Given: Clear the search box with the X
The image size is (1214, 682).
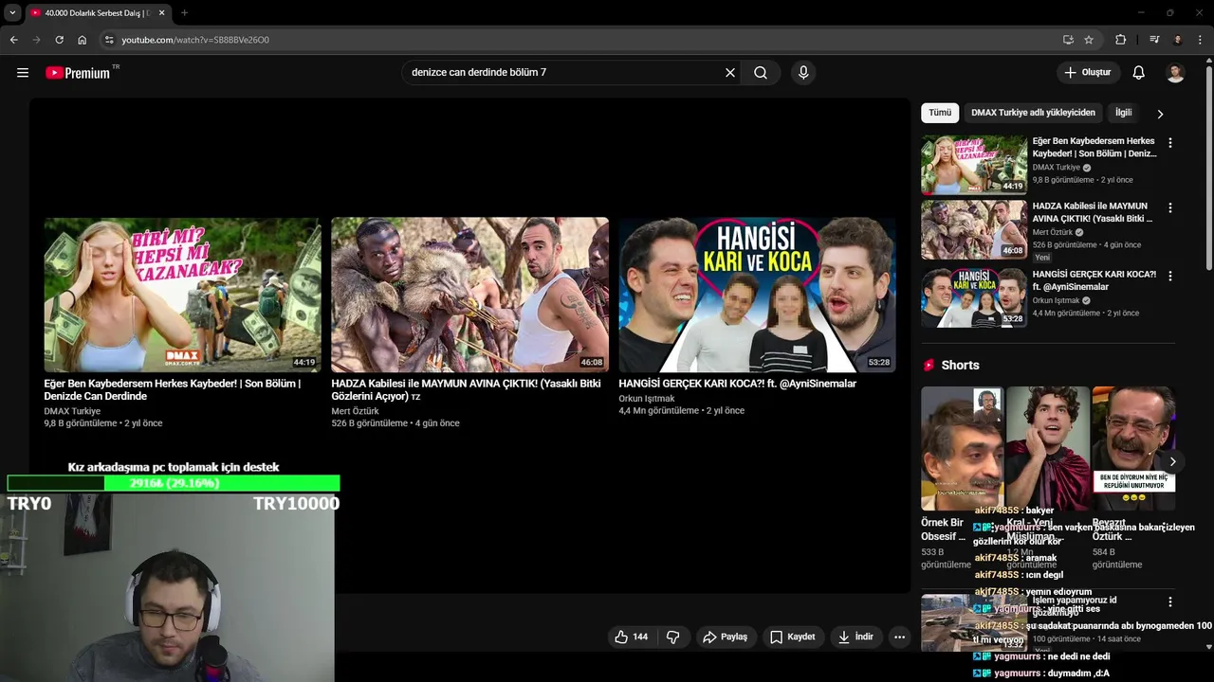Looking at the screenshot, I should coord(730,72).
